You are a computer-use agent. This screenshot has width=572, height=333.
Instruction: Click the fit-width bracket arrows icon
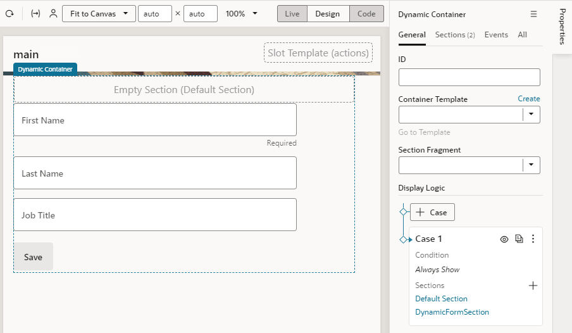click(35, 14)
